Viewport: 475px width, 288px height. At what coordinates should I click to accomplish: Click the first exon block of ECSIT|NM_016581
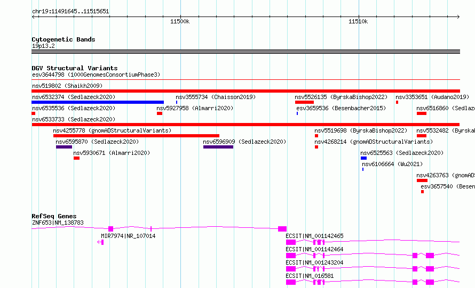coord(291,282)
